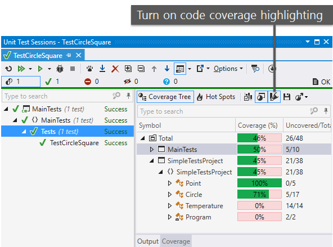Viewport: 333px width, 247px height.
Task: Click the blue download arrow toolbar icon
Action: [x=102, y=69]
